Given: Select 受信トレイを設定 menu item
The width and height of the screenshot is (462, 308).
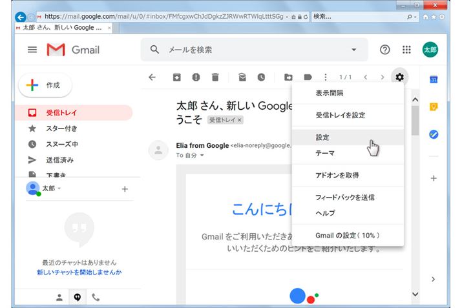Looking at the screenshot, I should click(348, 115).
